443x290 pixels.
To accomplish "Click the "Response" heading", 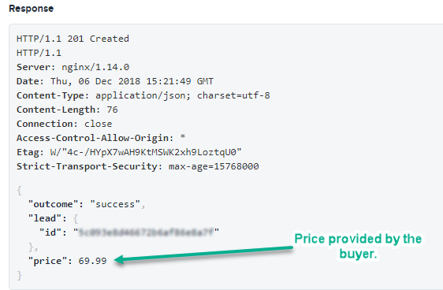I will click(x=31, y=9).
